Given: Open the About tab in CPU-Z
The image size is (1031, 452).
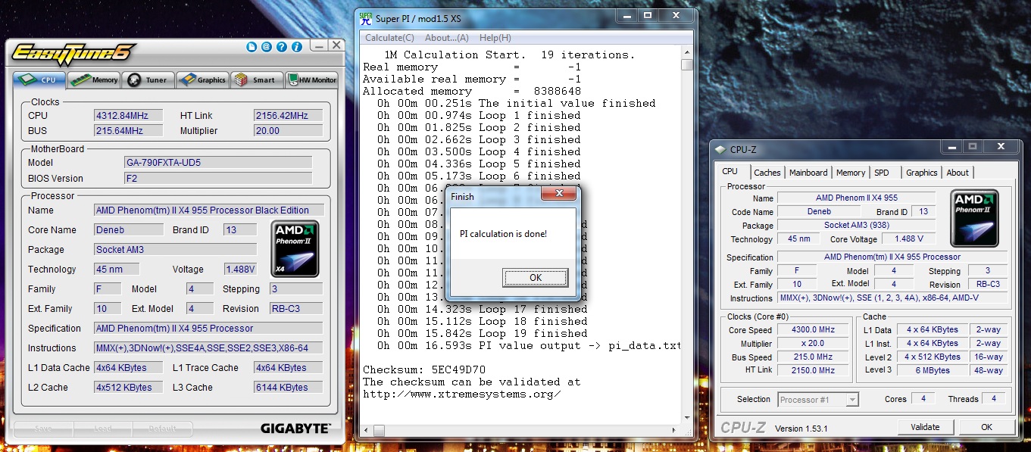Looking at the screenshot, I should [958, 173].
